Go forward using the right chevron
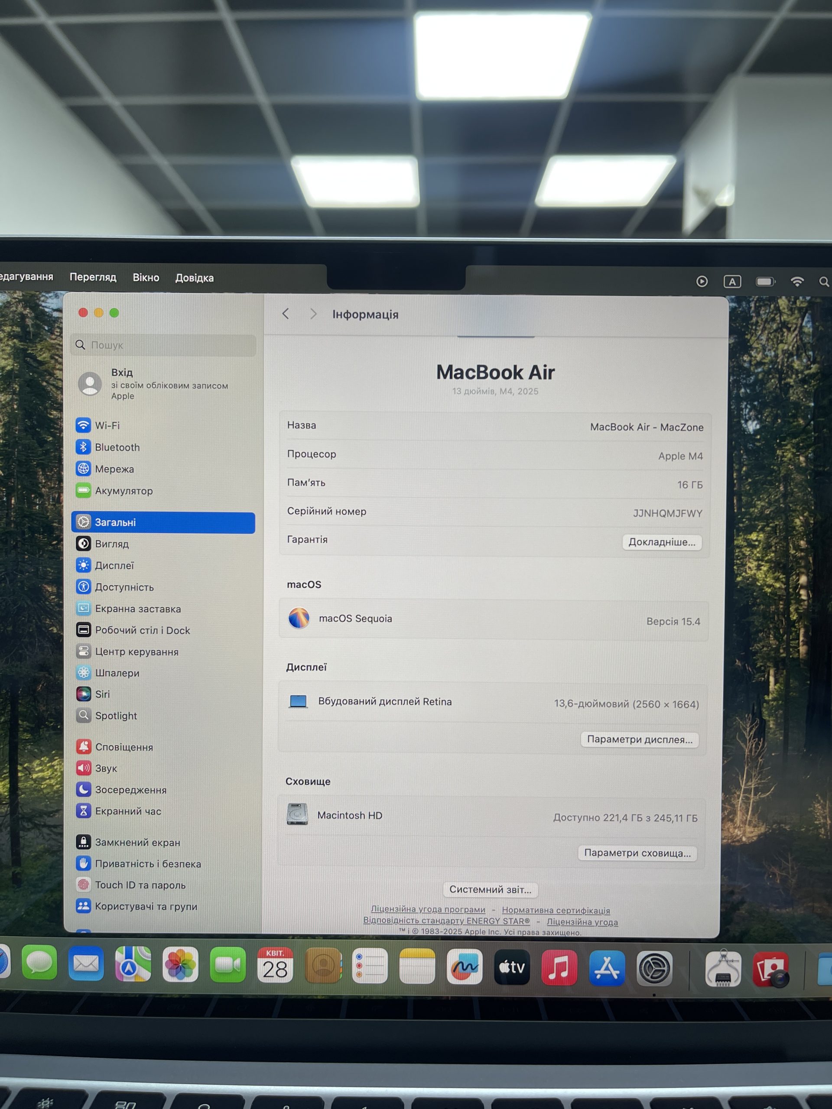The width and height of the screenshot is (832, 1109). click(313, 314)
